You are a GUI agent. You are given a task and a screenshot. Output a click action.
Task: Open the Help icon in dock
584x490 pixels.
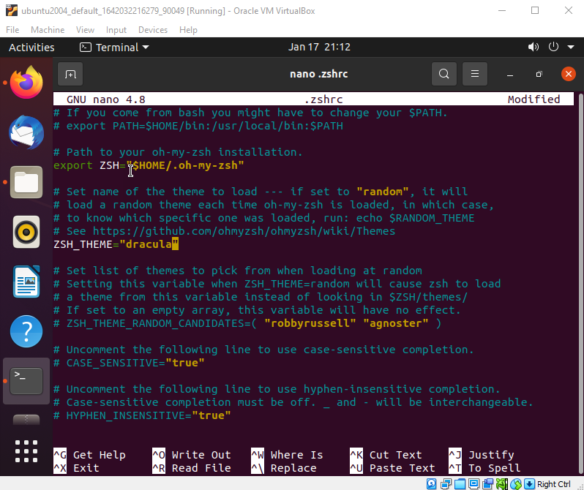coord(27,331)
